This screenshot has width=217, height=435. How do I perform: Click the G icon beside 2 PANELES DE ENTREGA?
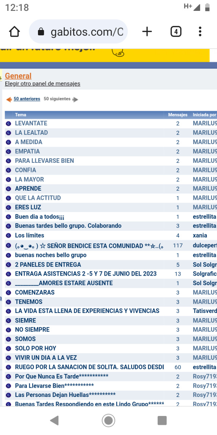point(8,265)
